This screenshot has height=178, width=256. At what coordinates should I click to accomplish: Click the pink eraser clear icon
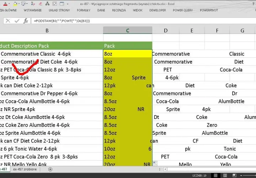tap(40, 4)
